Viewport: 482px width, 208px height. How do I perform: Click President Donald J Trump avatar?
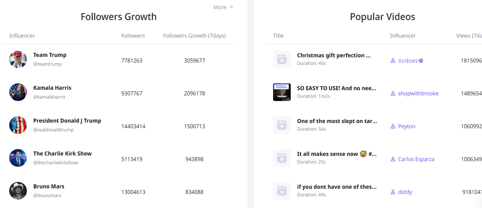tap(18, 125)
